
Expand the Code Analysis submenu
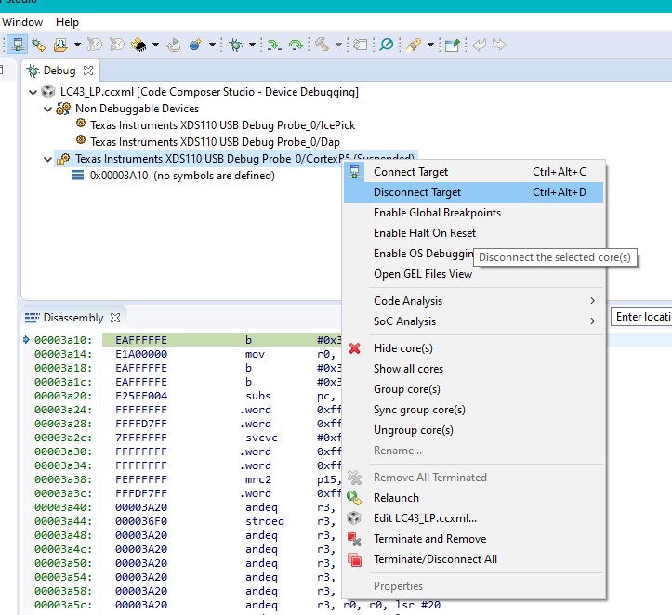point(474,301)
